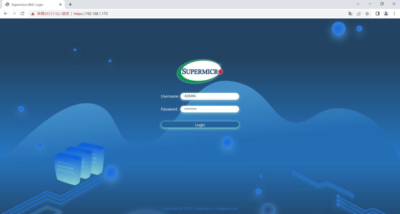The image size is (400, 214).
Task: Open the Chrome profile avatar
Action: coord(386,14)
